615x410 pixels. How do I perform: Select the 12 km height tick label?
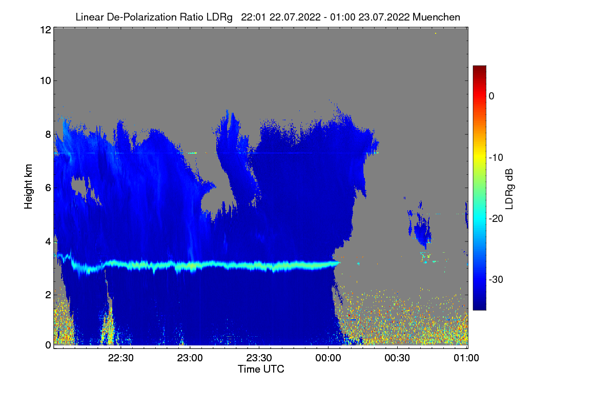45,30
